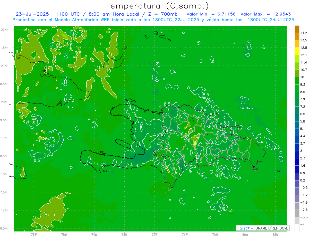Click the "72W" longitude axis label
This screenshot has width=309, height=238.
[x=154, y=234]
